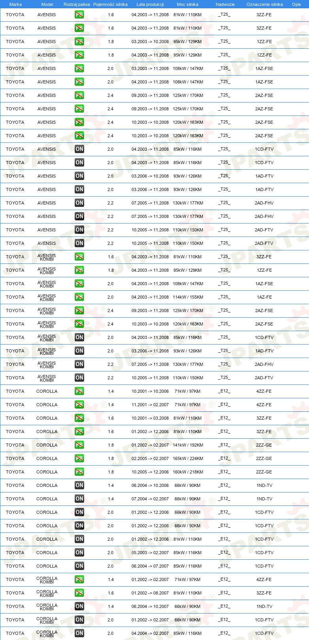Click diesel ON icon for AVENSIS KOMBI 1CD-FTV
The image size is (309, 640).
coord(79,337)
